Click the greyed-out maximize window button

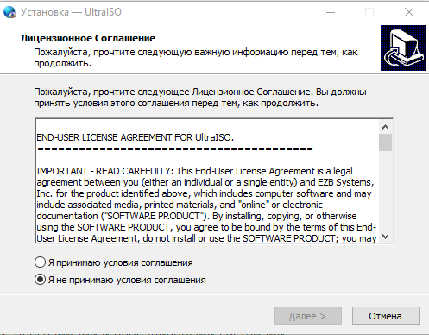pos(369,12)
